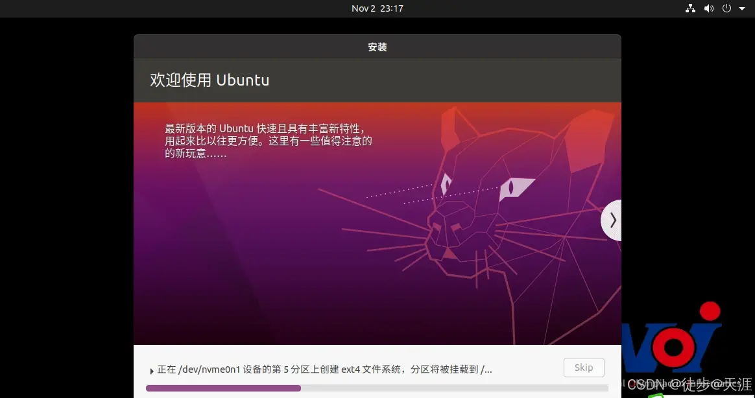Click the installation progress bar
This screenshot has height=398, width=755.
point(377,388)
